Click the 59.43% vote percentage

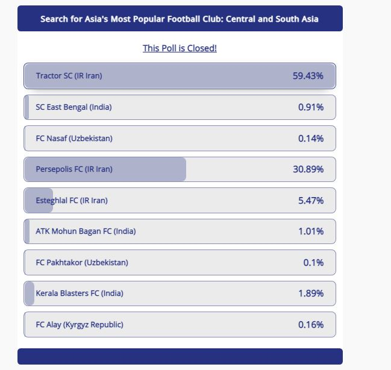308,76
